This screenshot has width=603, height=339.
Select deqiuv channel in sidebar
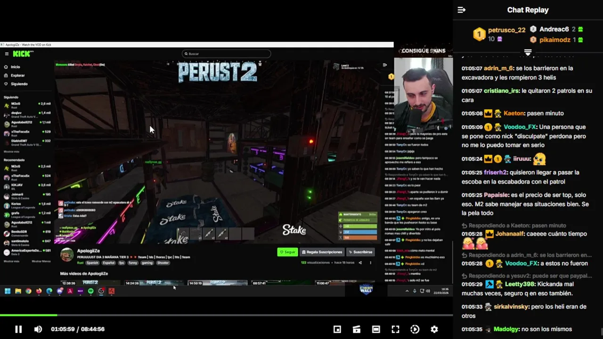tap(27, 114)
